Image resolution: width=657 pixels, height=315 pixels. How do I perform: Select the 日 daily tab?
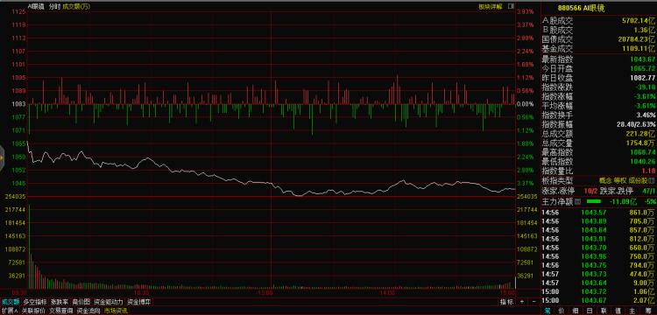tap(590, 311)
